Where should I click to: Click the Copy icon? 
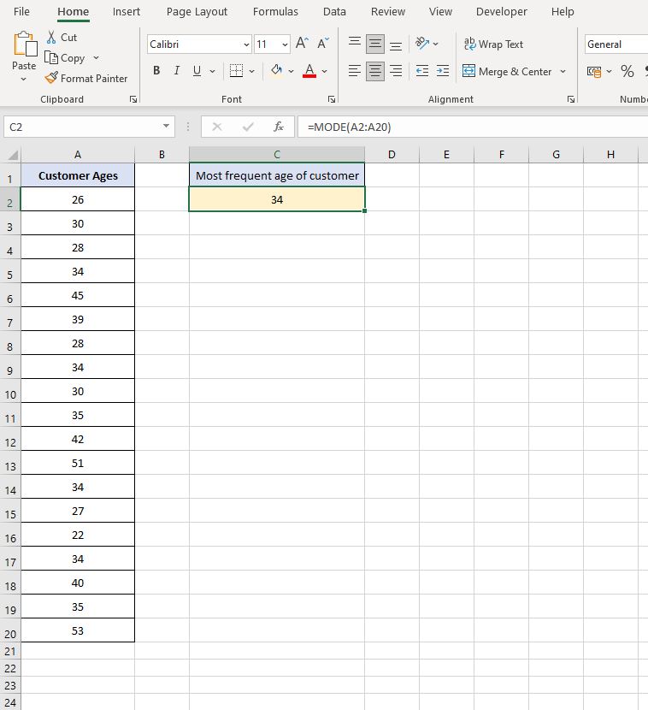coord(51,58)
